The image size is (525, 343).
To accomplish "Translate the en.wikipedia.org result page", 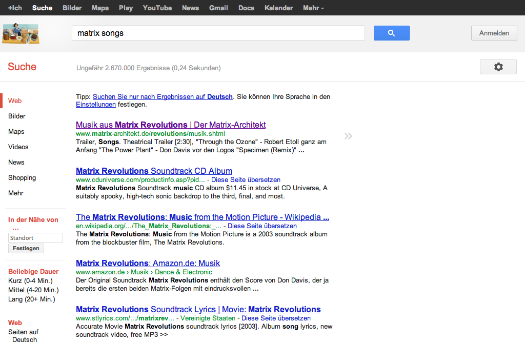I will click(x=262, y=226).
